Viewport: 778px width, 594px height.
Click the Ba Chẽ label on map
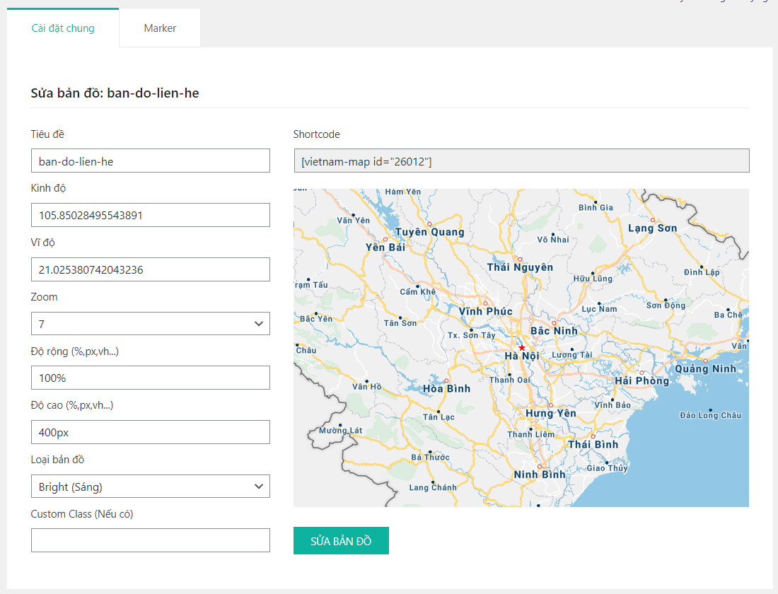click(x=728, y=315)
